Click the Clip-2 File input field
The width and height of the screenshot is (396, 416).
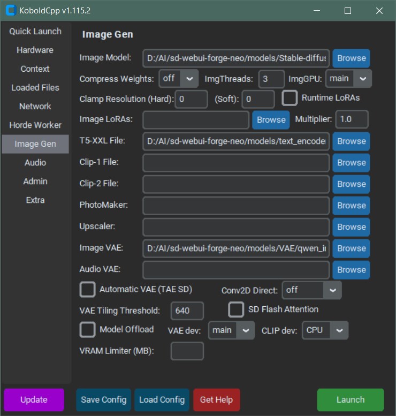tap(236, 184)
